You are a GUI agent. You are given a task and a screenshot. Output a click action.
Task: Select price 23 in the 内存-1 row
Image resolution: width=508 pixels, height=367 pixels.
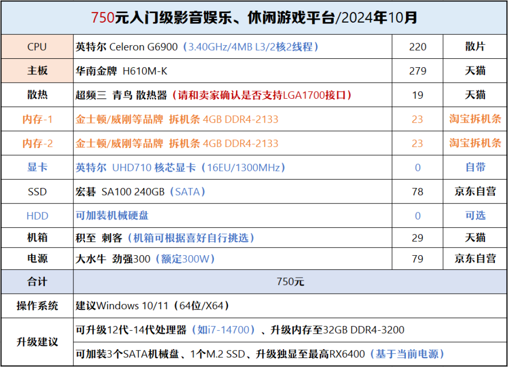pyautogui.click(x=417, y=119)
